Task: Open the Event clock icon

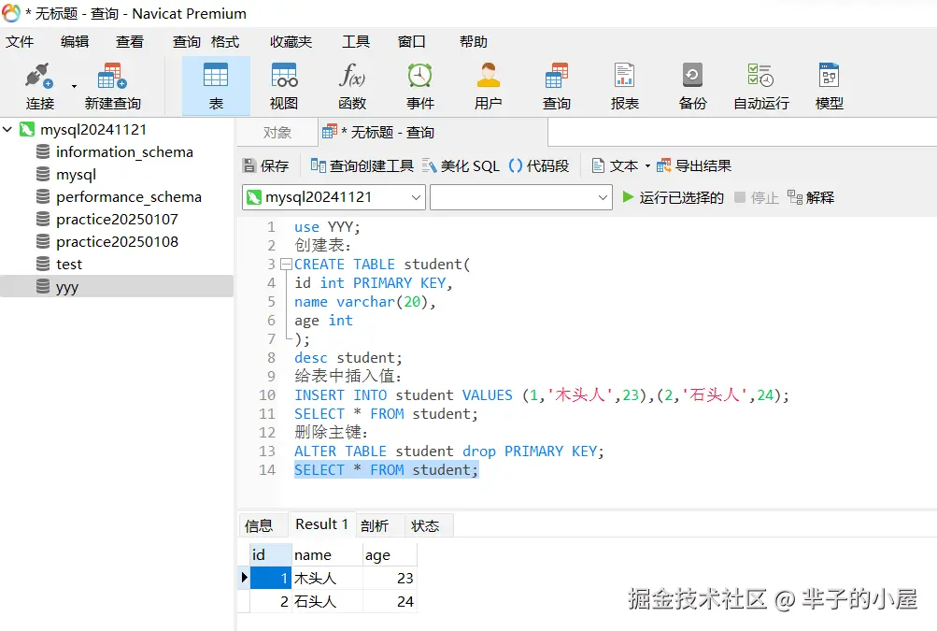Action: 420,77
